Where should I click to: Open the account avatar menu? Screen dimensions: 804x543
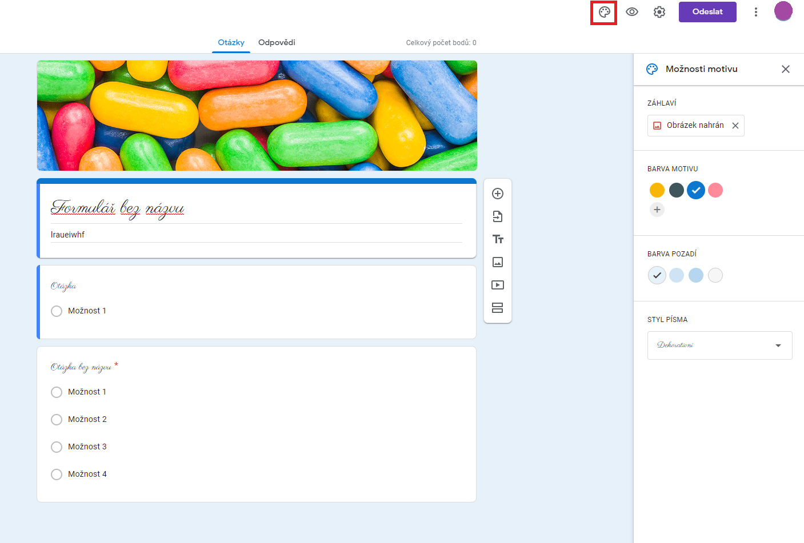[x=783, y=11]
